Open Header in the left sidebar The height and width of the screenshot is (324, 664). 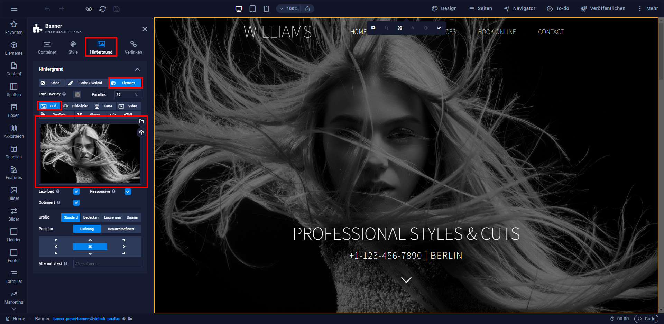pyautogui.click(x=14, y=235)
